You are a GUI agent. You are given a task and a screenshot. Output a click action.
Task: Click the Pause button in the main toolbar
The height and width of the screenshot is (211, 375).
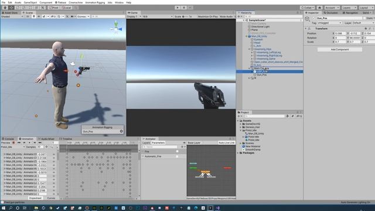tap(184, 8)
